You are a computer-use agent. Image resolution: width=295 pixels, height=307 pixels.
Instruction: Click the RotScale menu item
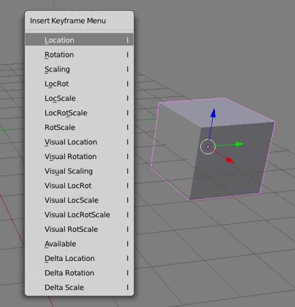(x=79, y=127)
